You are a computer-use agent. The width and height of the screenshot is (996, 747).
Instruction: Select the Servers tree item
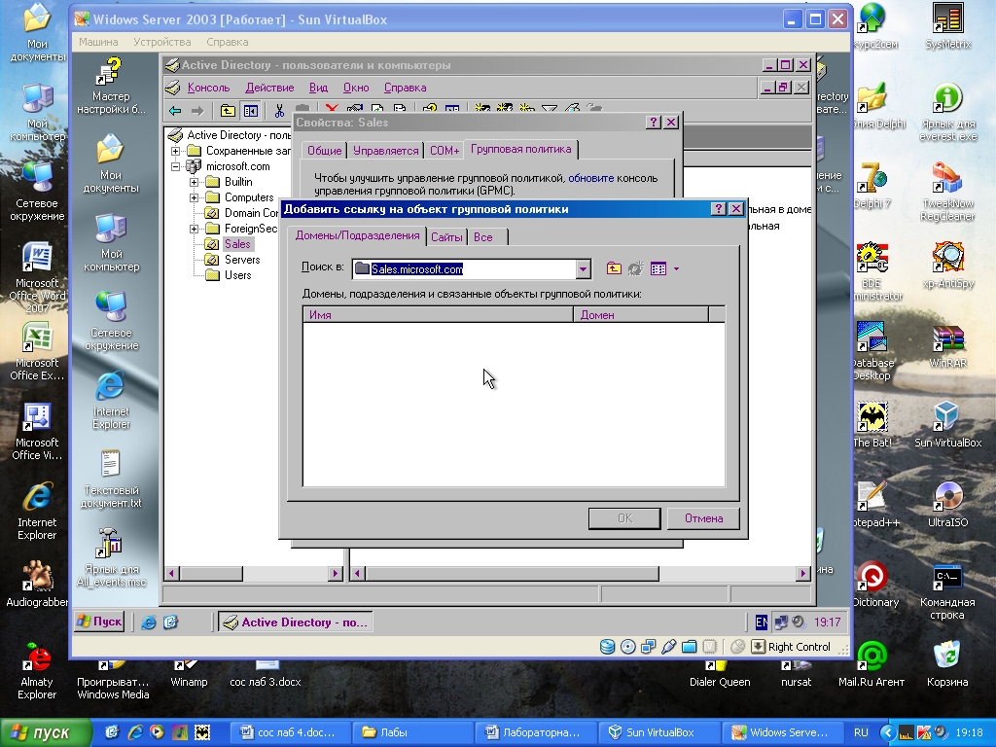(242, 260)
